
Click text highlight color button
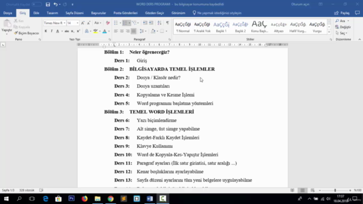tap(95, 31)
